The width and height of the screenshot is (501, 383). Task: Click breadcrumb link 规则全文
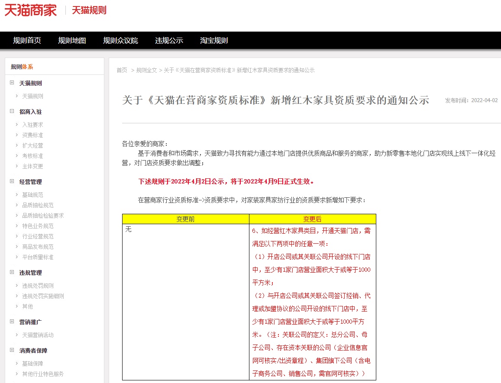pos(147,70)
